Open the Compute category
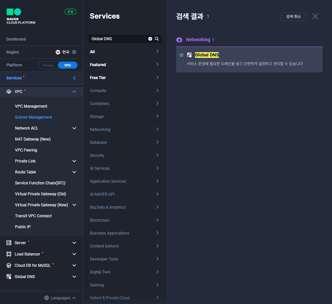The image size is (332, 304). click(x=125, y=91)
